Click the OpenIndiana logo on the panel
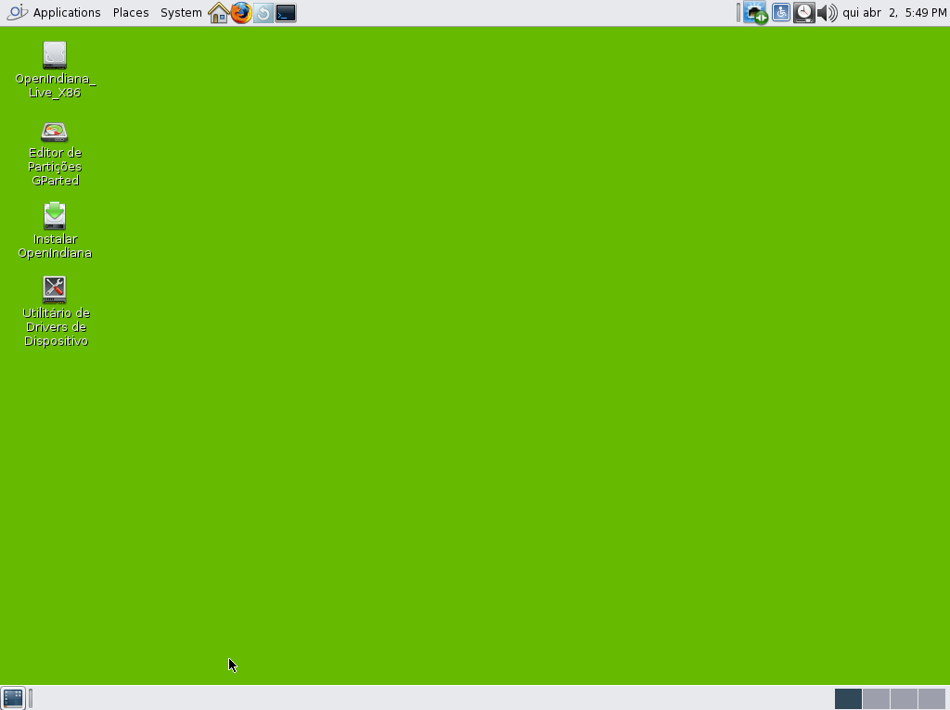Viewport: 950px width, 710px height. 17,12
